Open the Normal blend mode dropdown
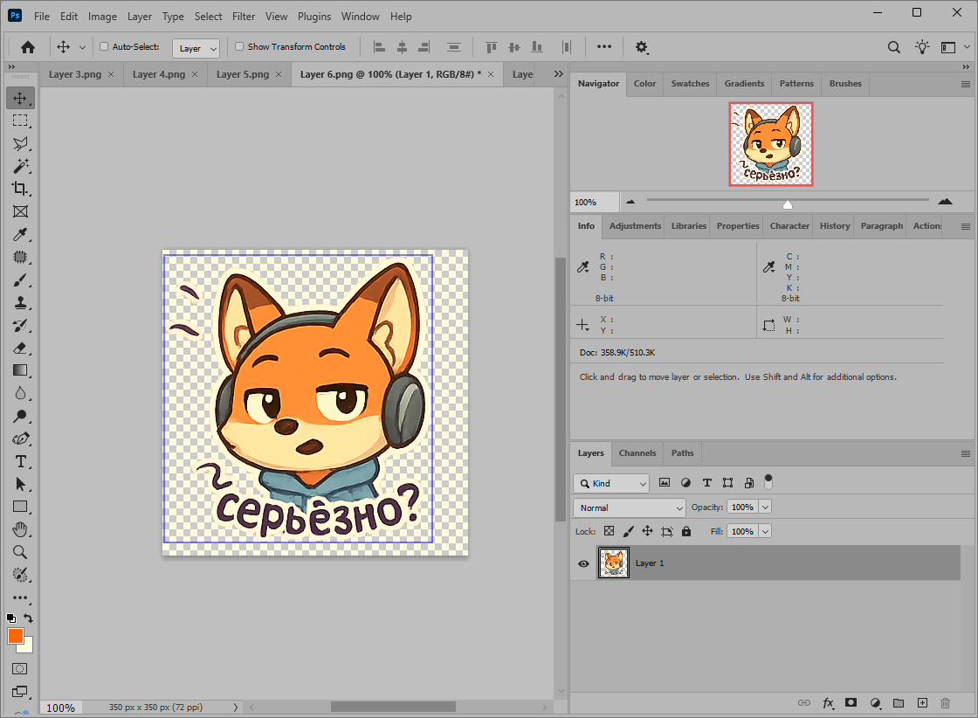 [x=630, y=507]
